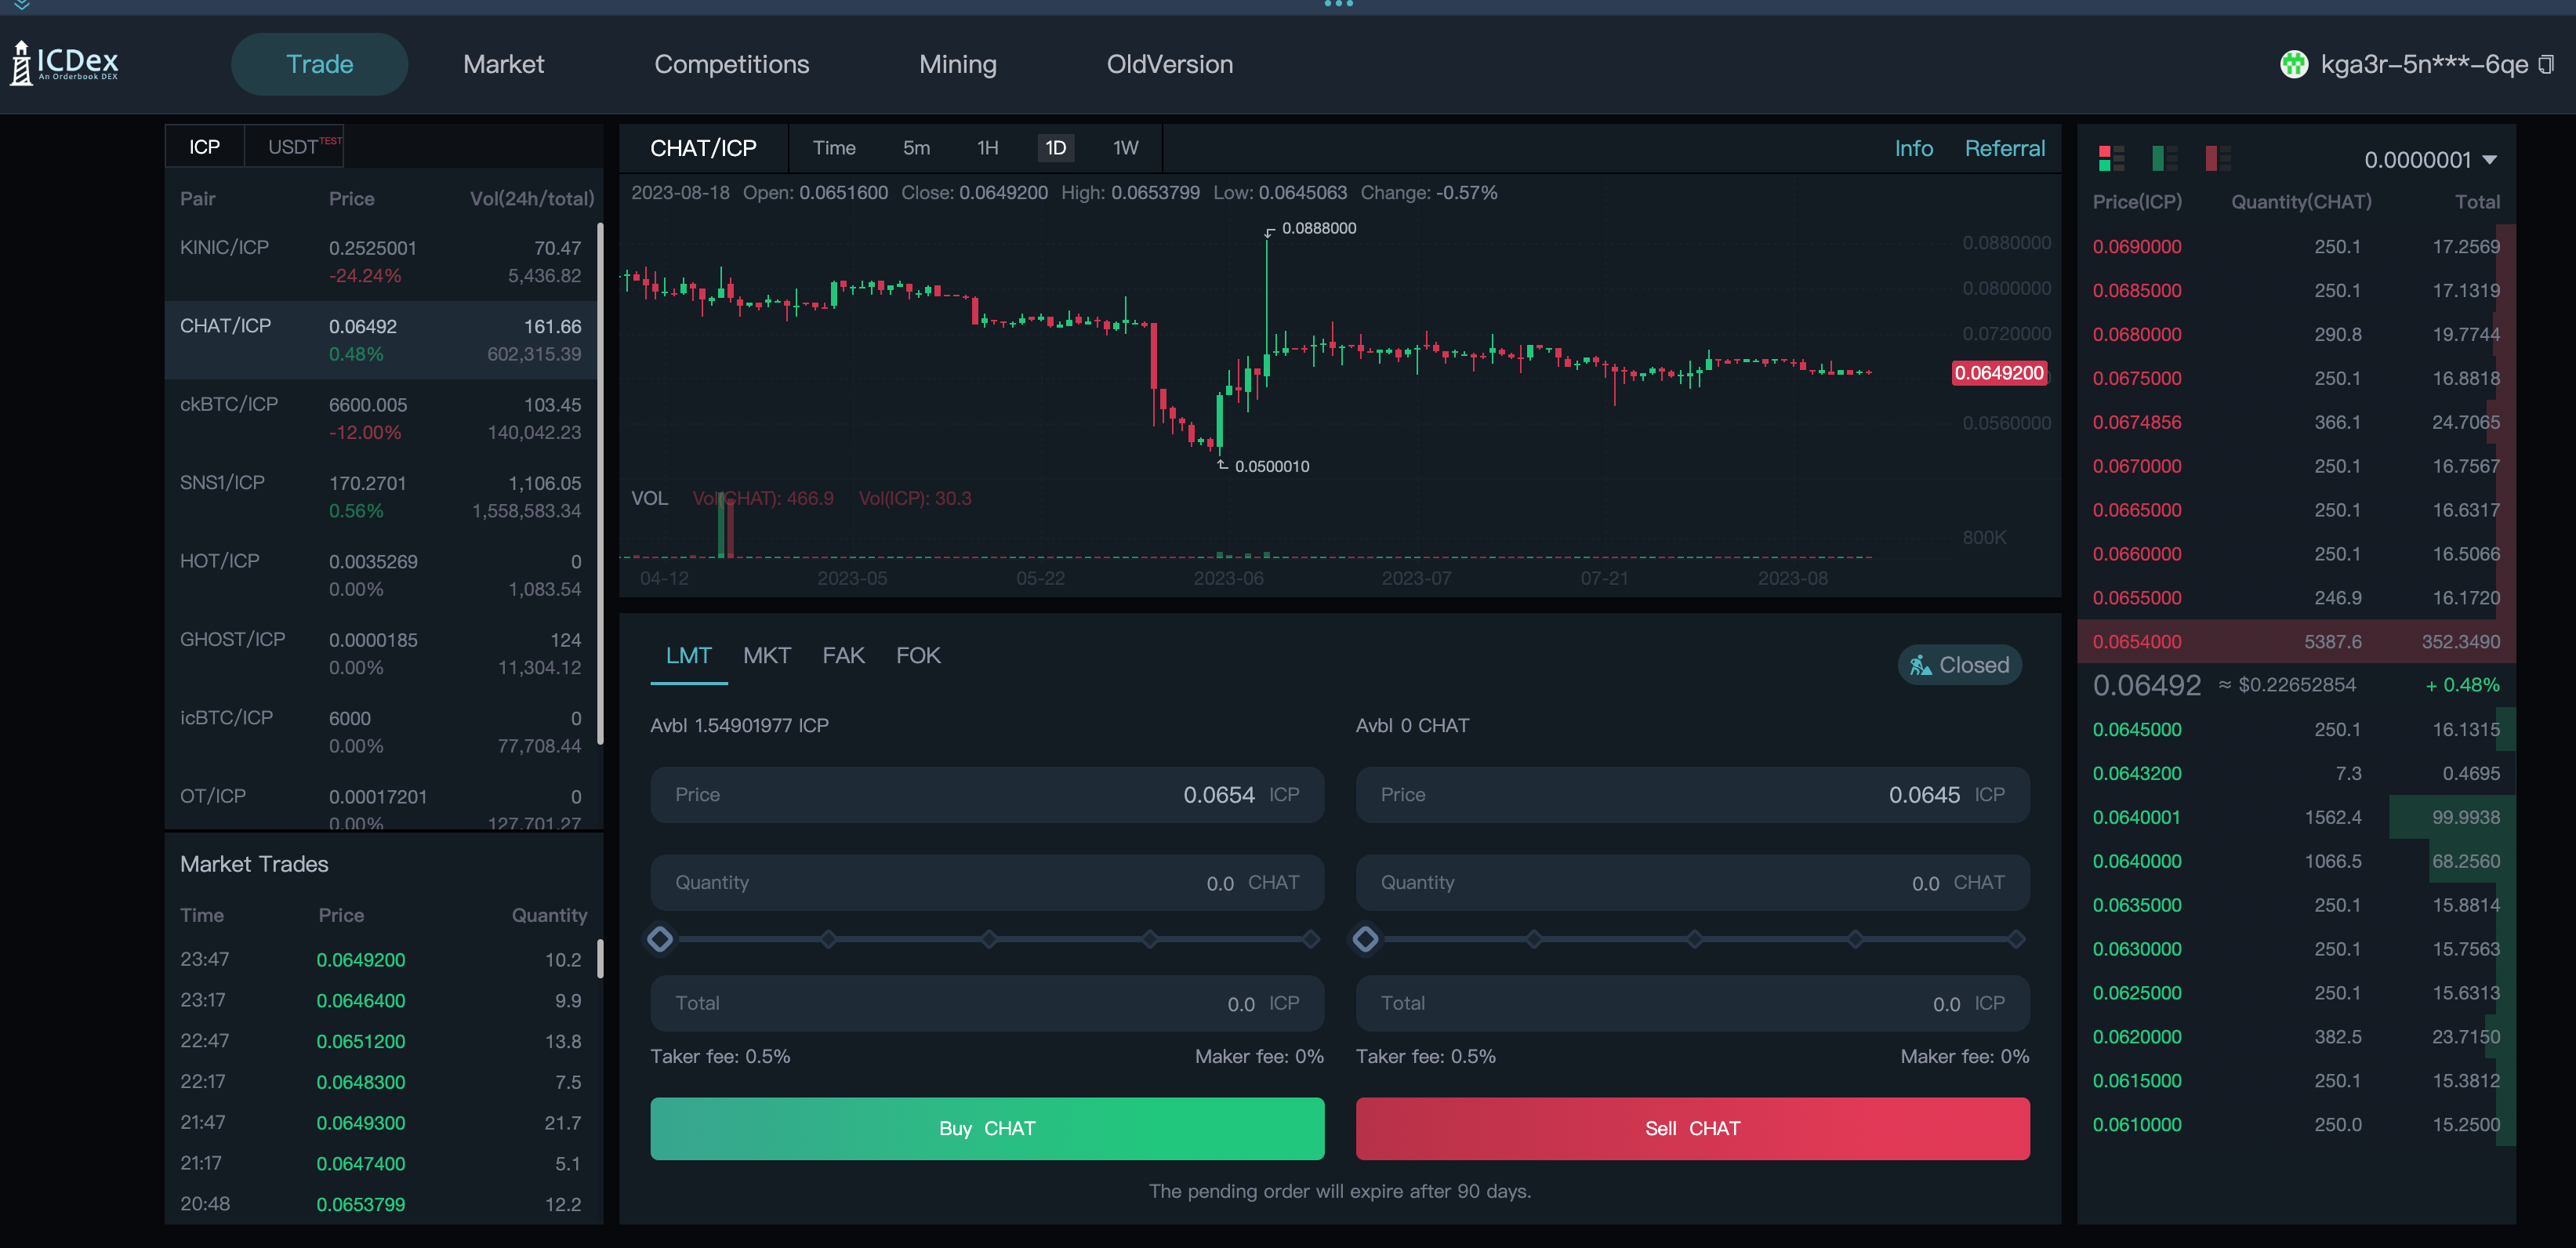2576x1248 pixels.
Task: Select the GHOST/ICP pair row
Action: tap(380, 654)
